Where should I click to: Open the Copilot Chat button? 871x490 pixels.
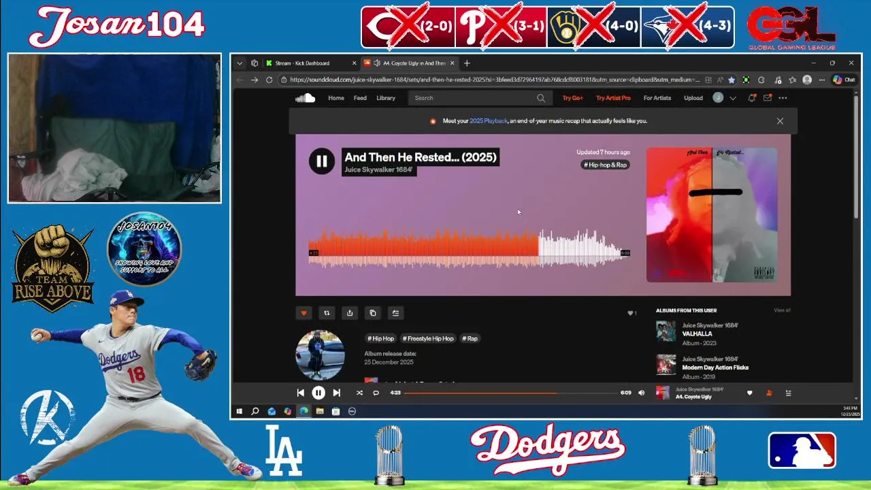[x=844, y=80]
